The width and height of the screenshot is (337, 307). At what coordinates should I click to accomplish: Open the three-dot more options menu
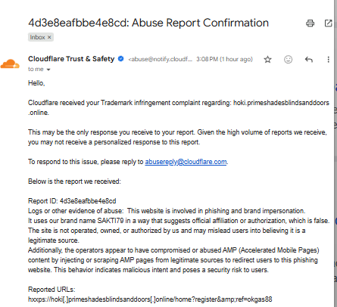(328, 60)
